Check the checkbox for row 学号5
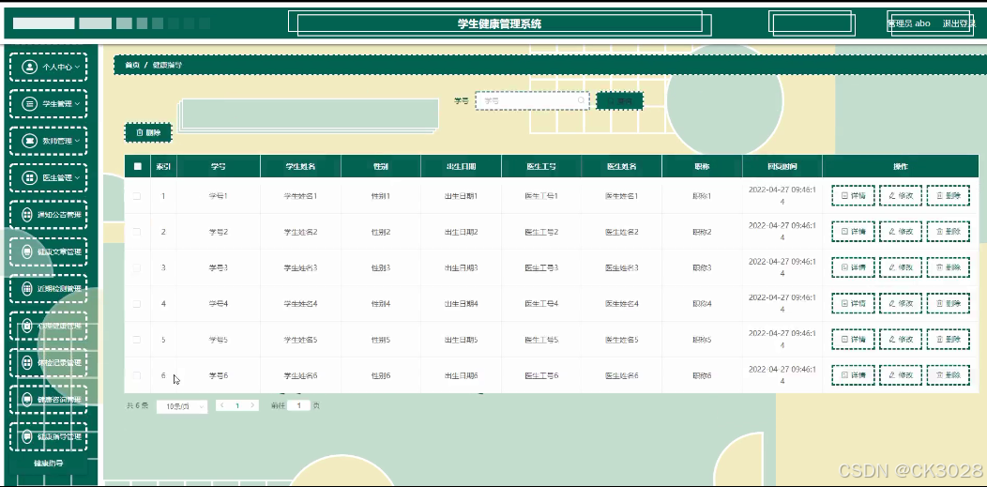Viewport: 987px width, 487px height. pyautogui.click(x=137, y=340)
